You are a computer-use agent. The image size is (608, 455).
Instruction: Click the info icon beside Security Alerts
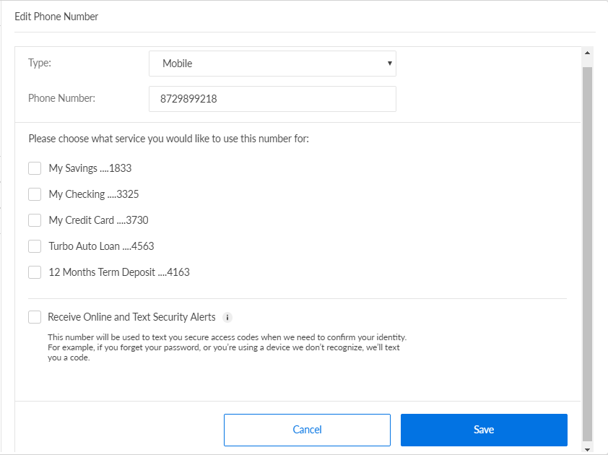(x=227, y=317)
